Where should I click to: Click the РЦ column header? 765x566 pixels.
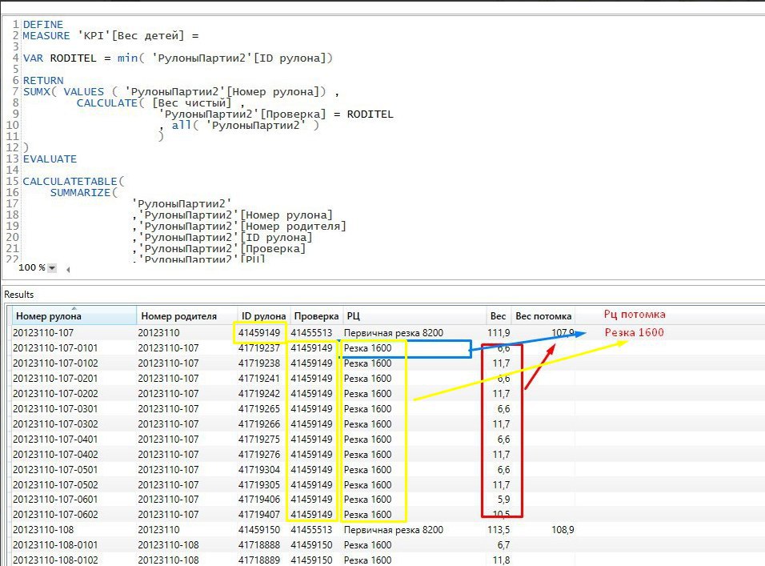(x=353, y=316)
